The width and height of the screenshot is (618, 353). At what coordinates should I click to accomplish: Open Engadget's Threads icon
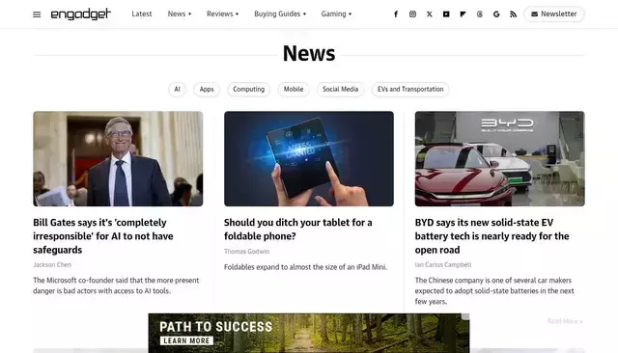coord(480,14)
